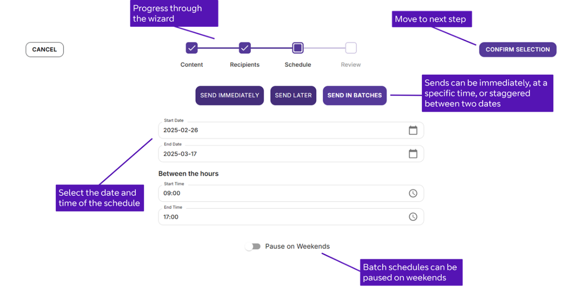Viewport: 577px width, 288px height.
Task: Select the Review step label
Action: click(351, 64)
